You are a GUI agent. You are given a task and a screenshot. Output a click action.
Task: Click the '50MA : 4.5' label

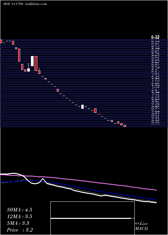tap(19, 210)
